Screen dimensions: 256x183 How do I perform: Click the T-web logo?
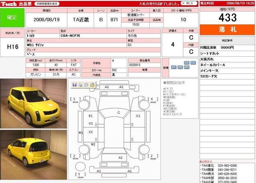[x=9, y=4]
